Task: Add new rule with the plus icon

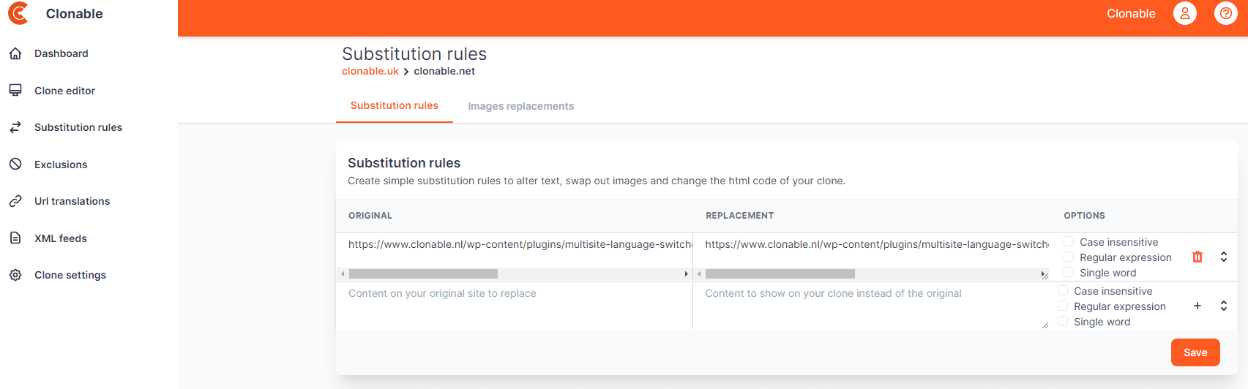Action: coord(1197,306)
